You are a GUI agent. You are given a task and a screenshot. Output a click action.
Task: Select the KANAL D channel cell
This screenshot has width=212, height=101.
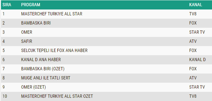point(197,59)
